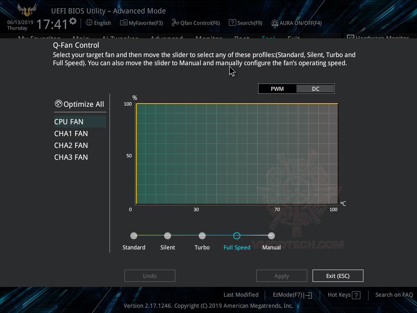The width and height of the screenshot is (417, 313).
Task: Choose the Standard profile dot on slider
Action: click(x=134, y=236)
